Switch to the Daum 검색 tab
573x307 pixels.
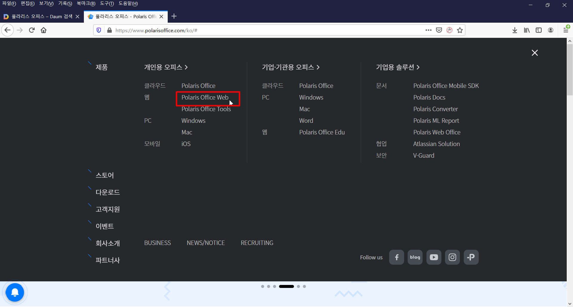[41, 16]
